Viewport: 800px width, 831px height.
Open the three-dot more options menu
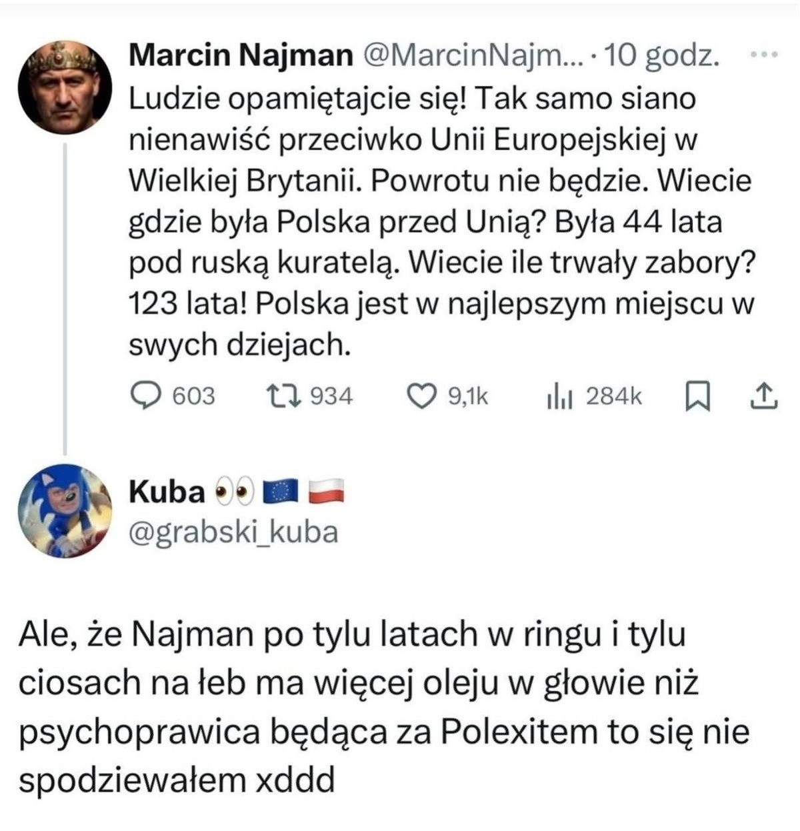[x=764, y=57]
